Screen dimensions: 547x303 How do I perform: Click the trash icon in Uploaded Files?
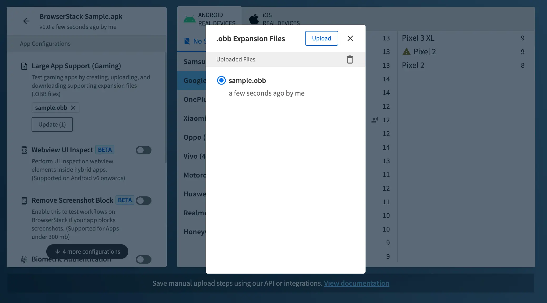(x=350, y=59)
